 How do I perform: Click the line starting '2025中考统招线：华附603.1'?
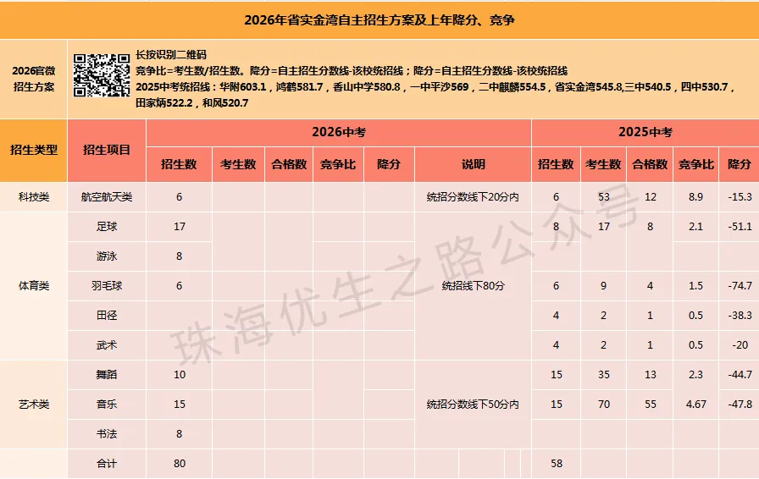[x=435, y=87]
